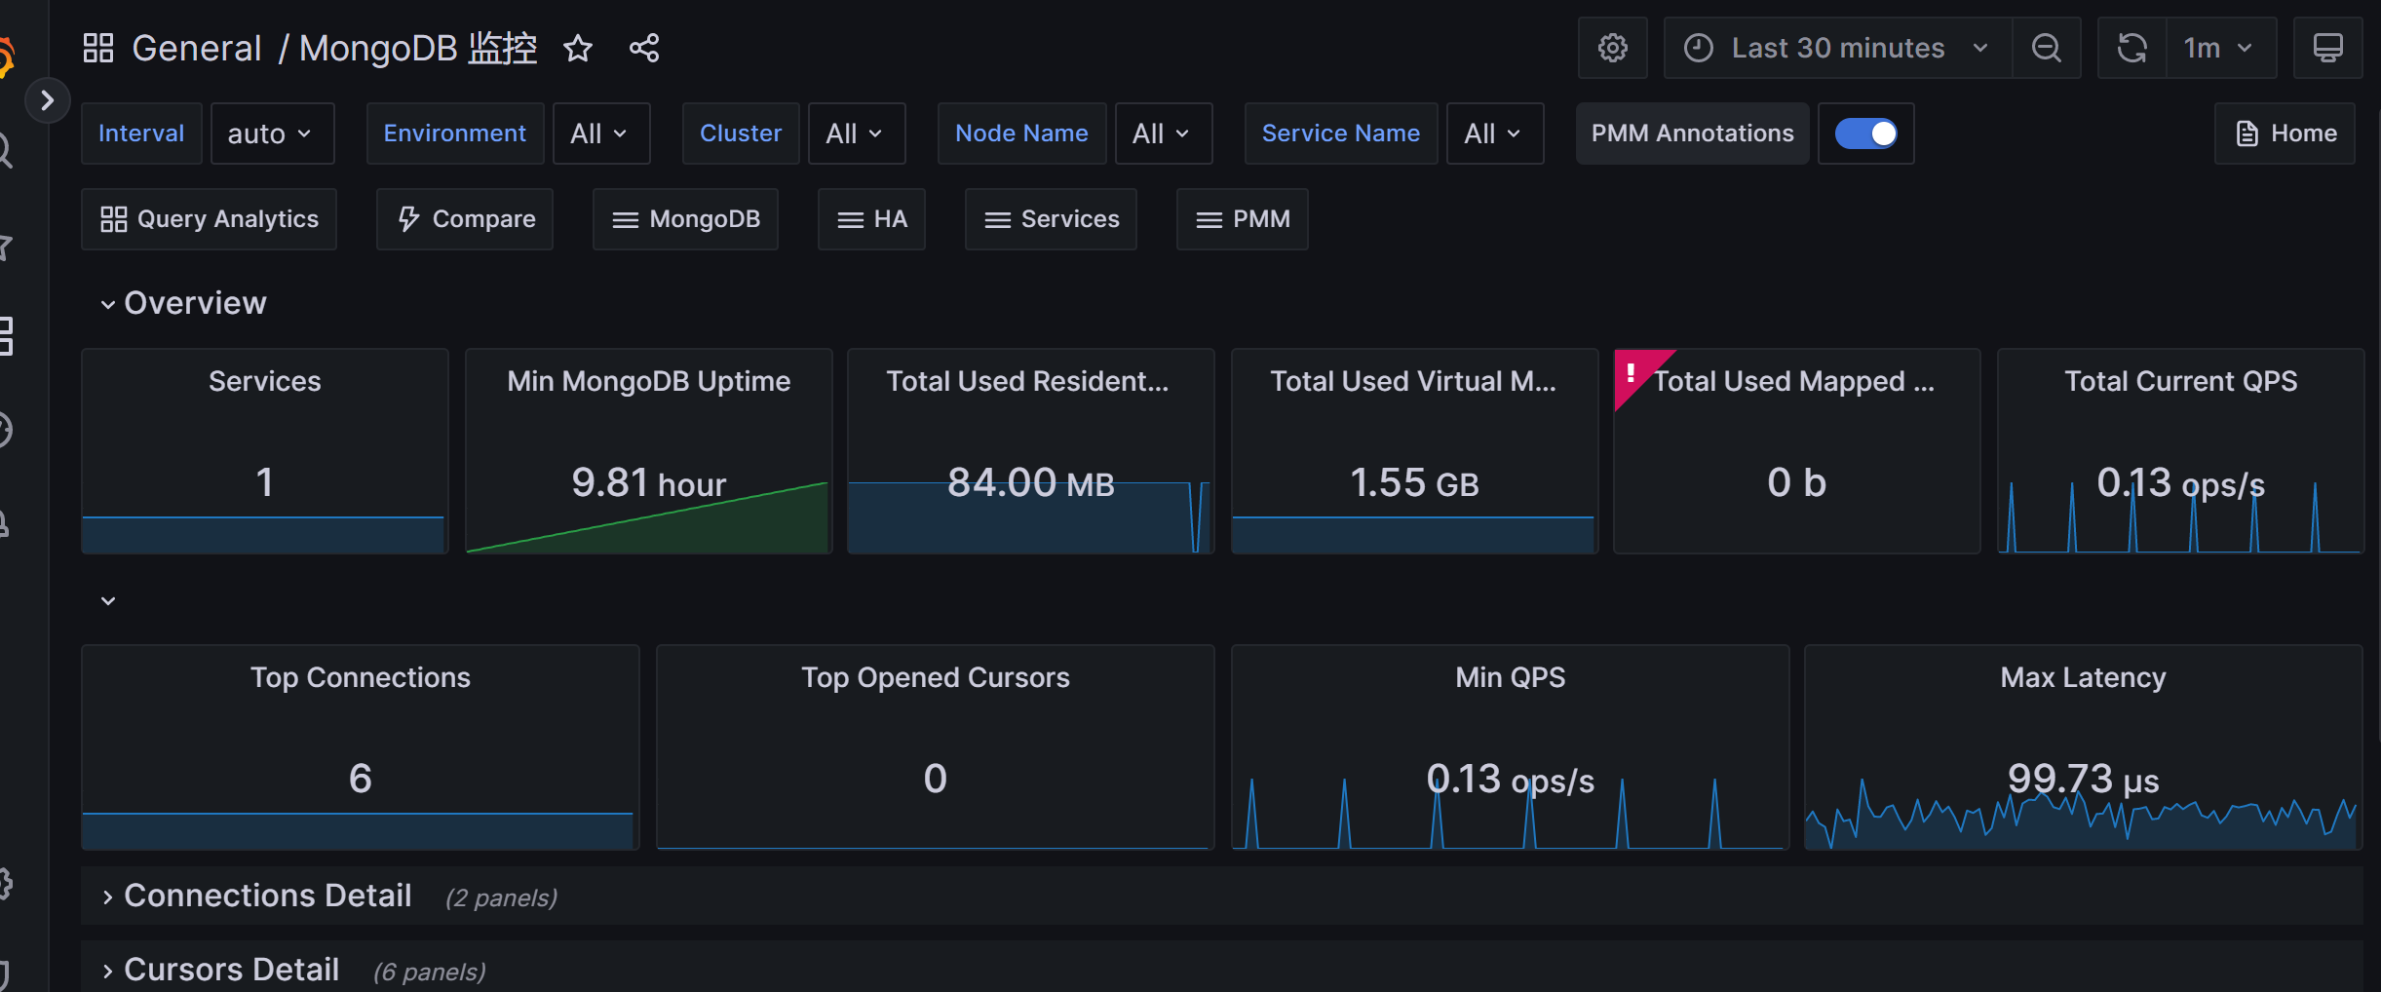The height and width of the screenshot is (992, 2381).
Task: Open the time range picker Last 30 minutes
Action: (1838, 48)
